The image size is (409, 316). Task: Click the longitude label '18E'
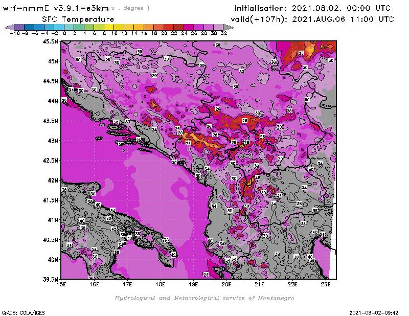tap(161, 284)
